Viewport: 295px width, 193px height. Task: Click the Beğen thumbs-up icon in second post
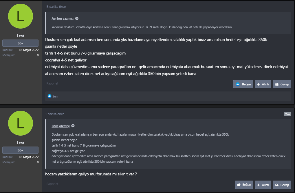(x=239, y=185)
